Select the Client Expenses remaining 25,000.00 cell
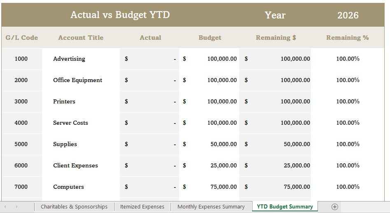Viewport: 390px width, 213px height. (x=275, y=165)
